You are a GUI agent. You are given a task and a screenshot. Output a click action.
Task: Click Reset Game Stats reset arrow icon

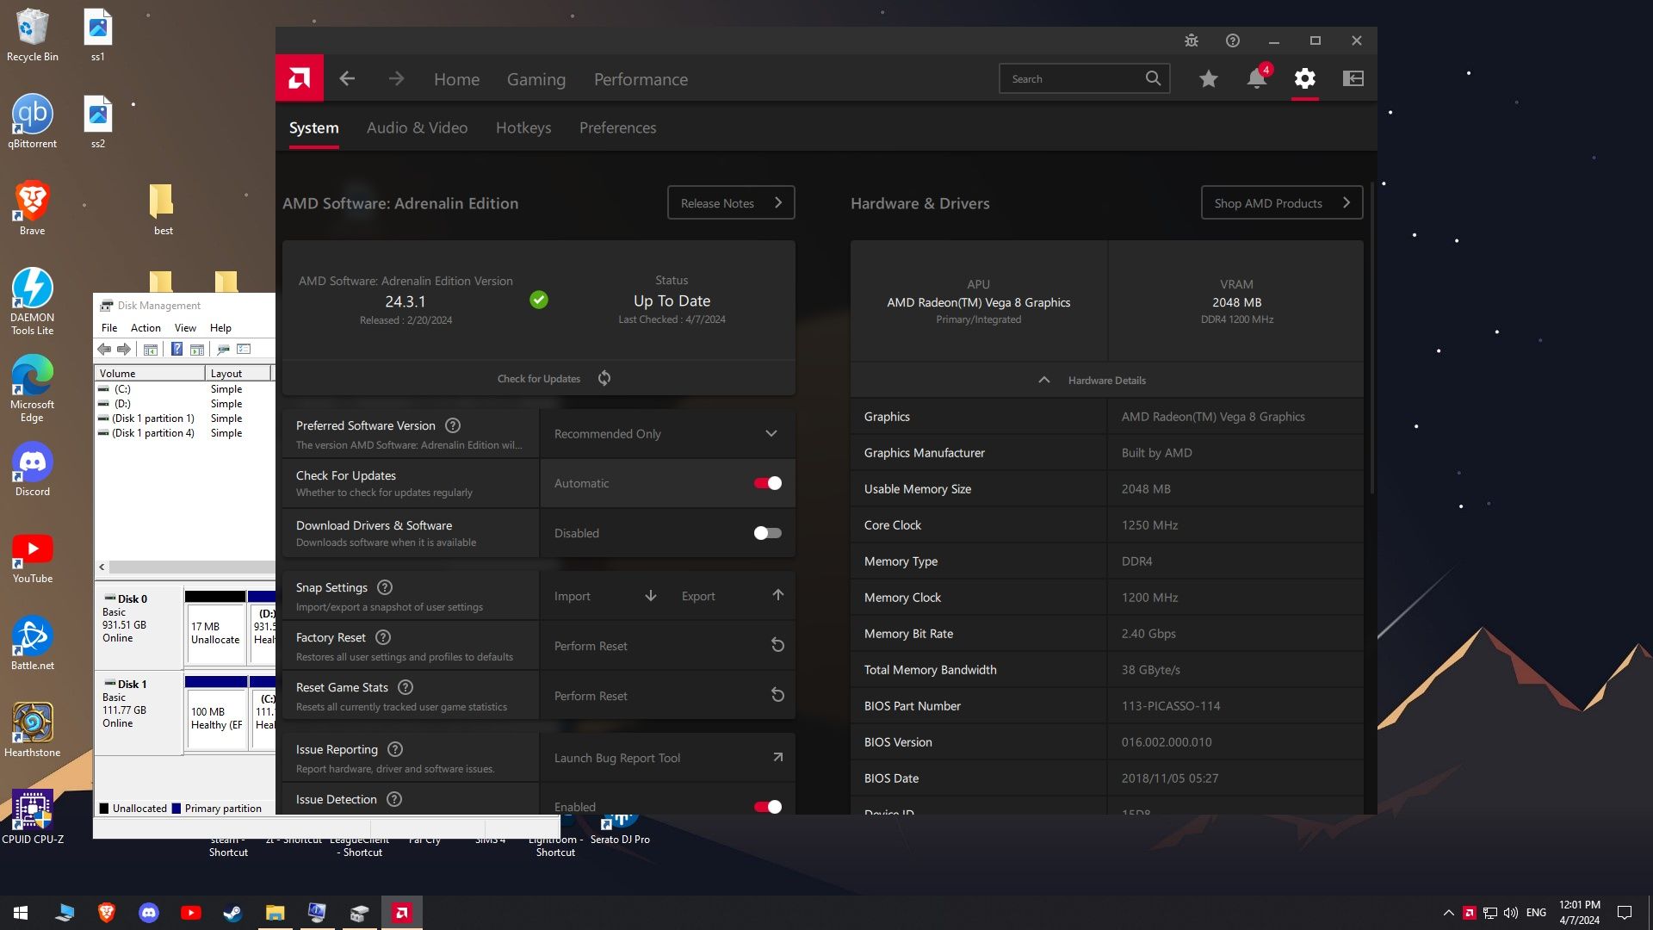pyautogui.click(x=777, y=695)
